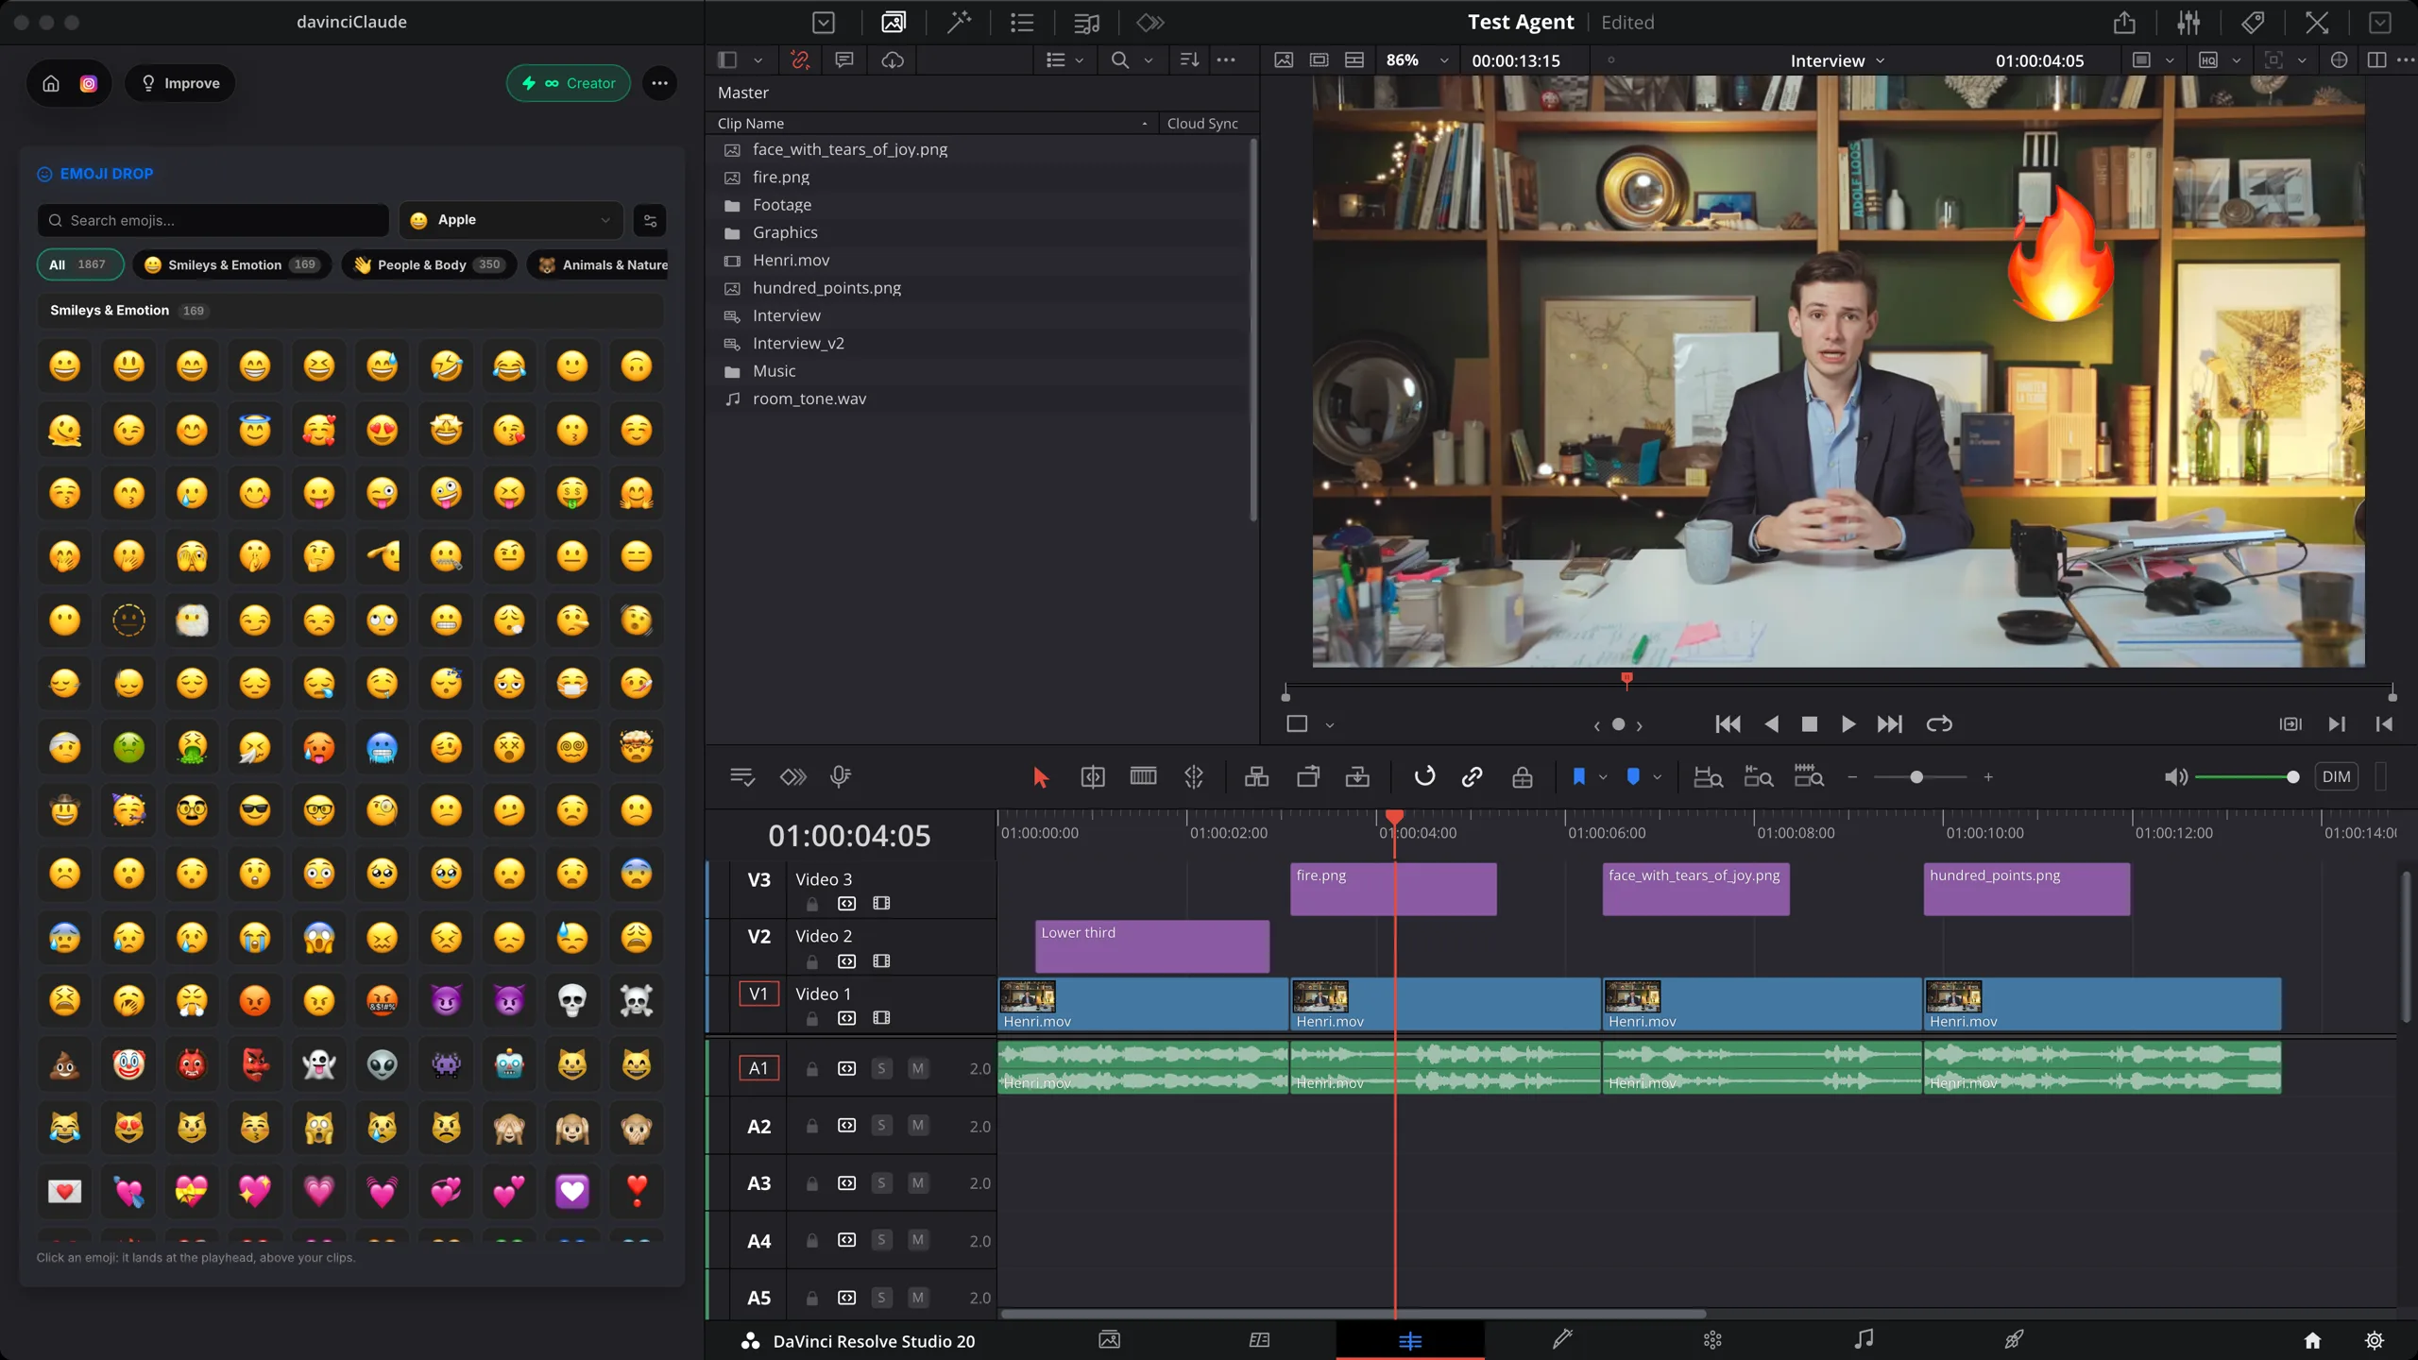2418x1360 pixels.
Task: Open the Effects magic wand panel
Action: point(959,22)
